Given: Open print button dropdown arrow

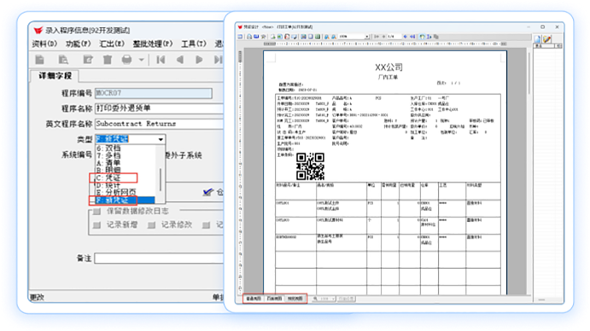Looking at the screenshot, I should [142, 60].
